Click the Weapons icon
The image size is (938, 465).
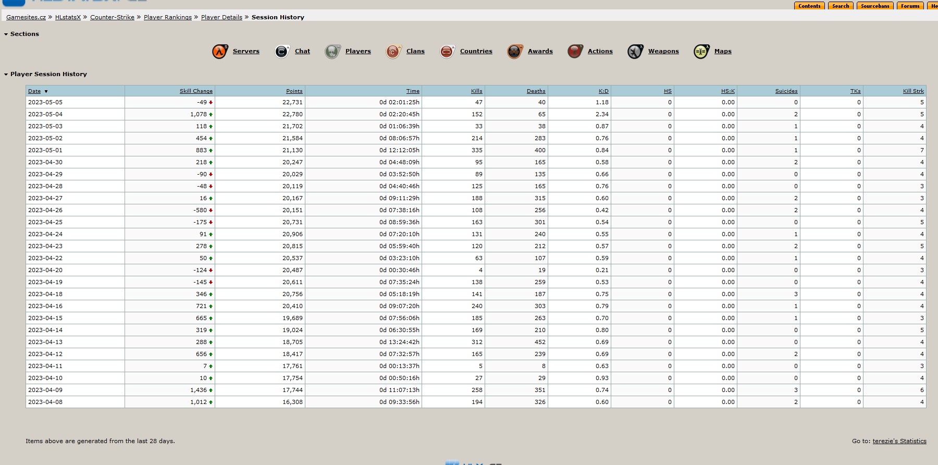pyautogui.click(x=635, y=52)
